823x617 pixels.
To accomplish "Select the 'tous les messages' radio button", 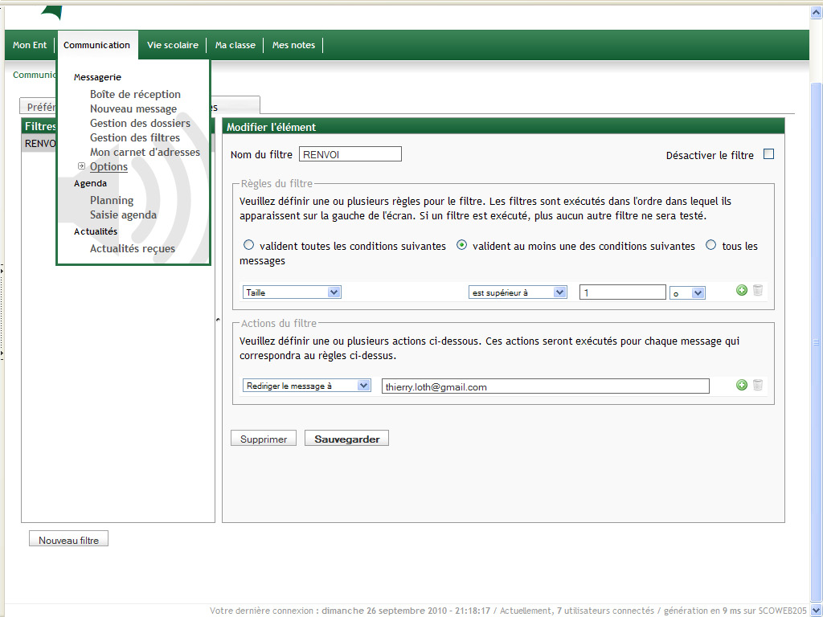I will click(710, 246).
